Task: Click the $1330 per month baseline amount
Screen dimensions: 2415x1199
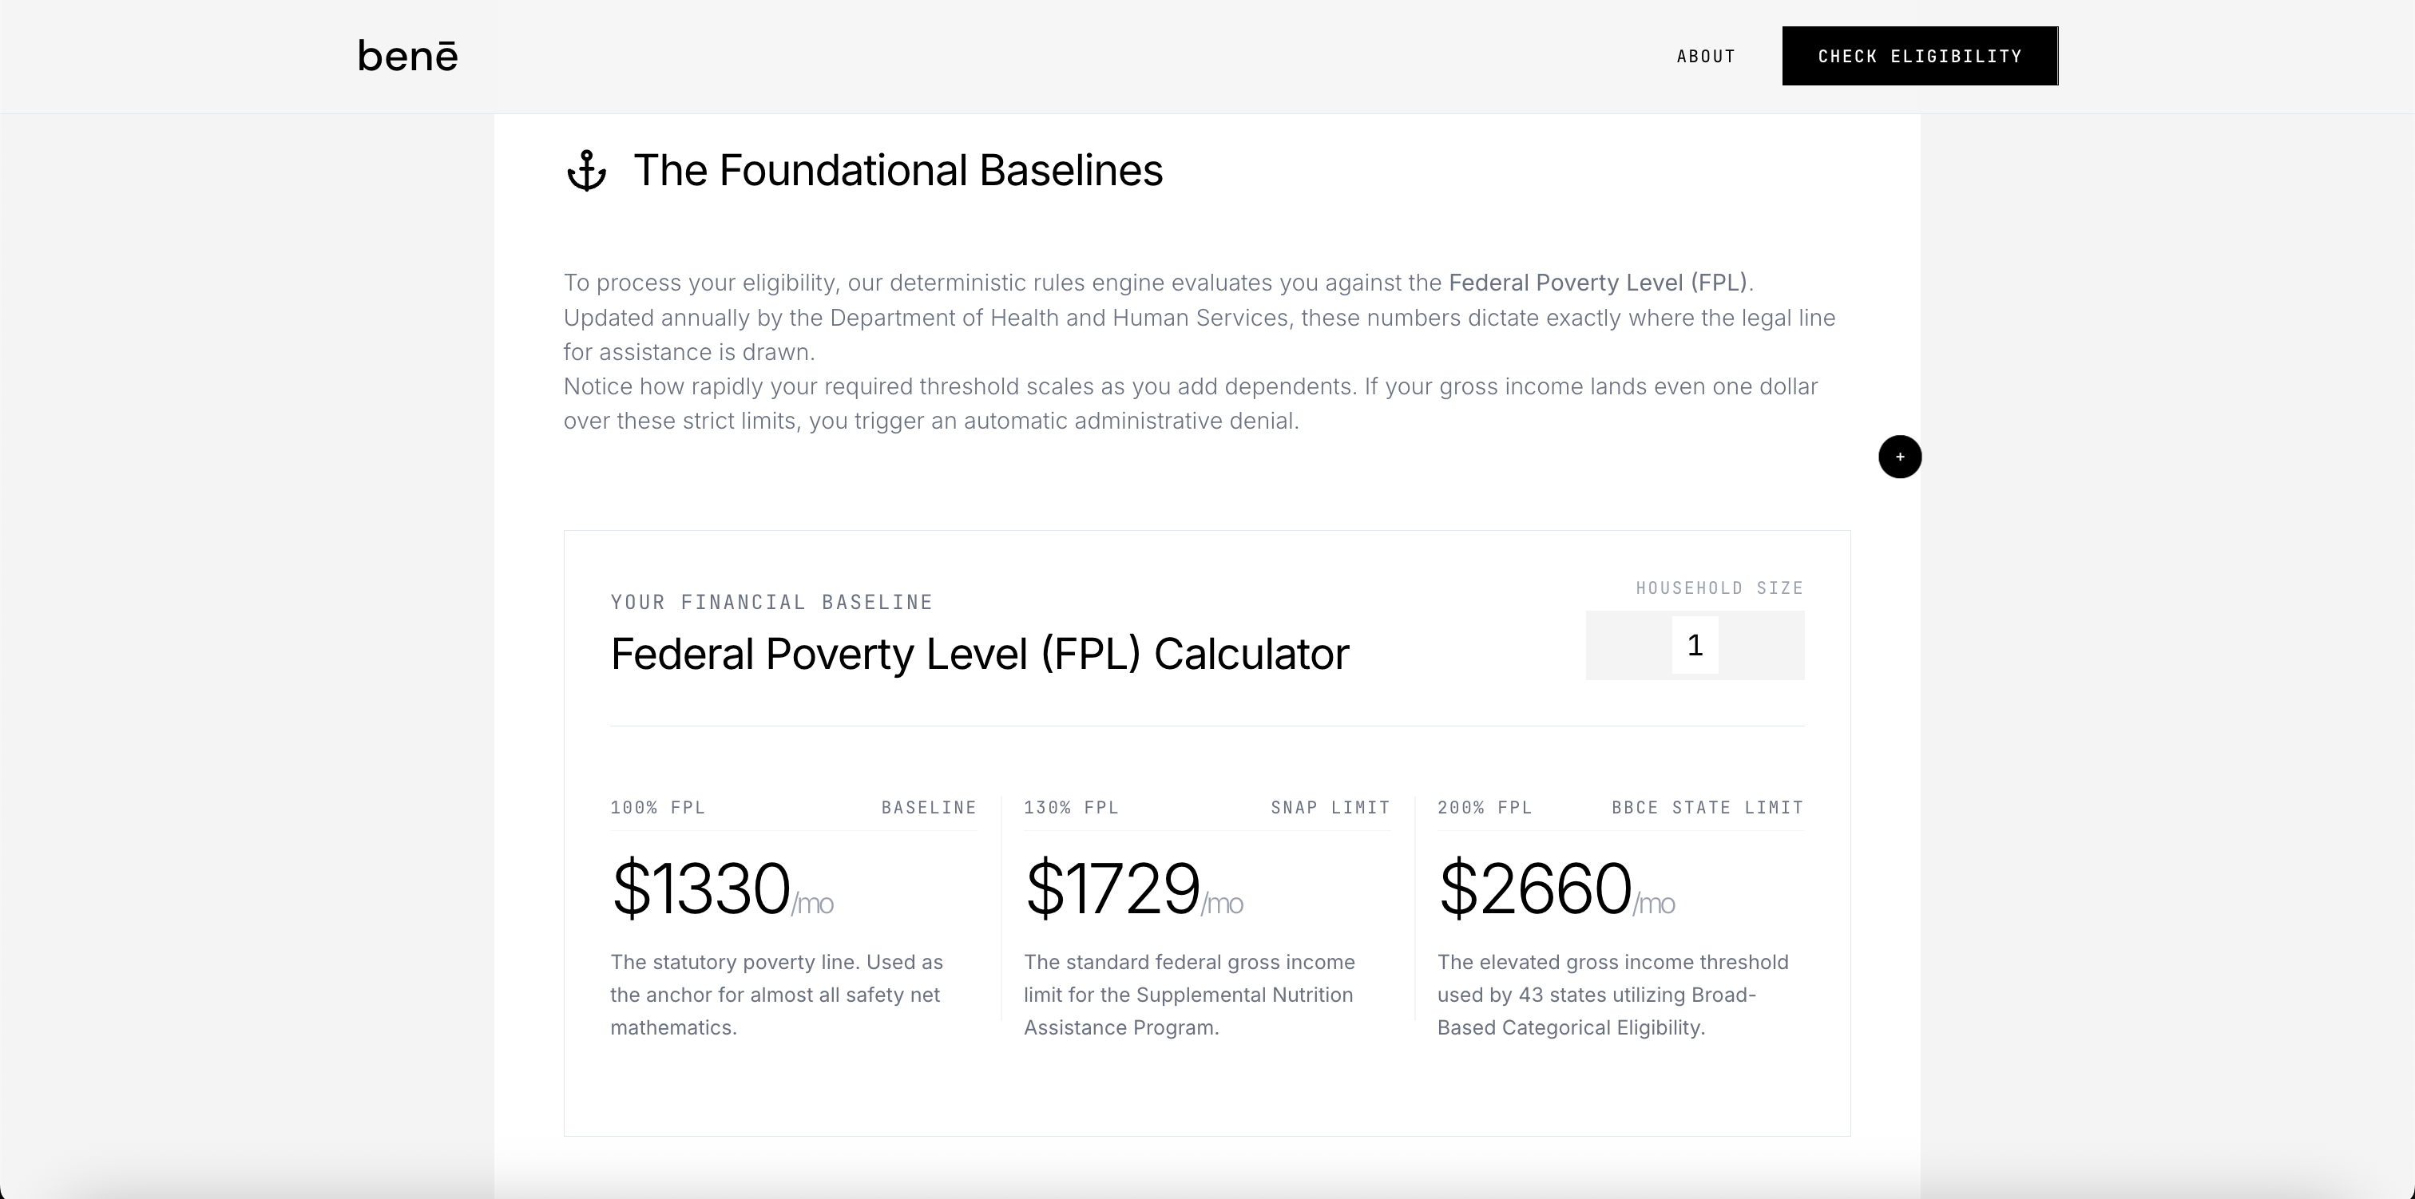Action: pyautogui.click(x=722, y=888)
